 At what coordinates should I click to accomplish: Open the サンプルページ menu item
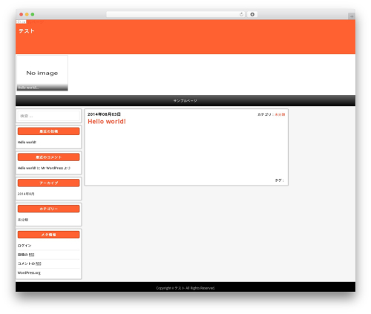click(185, 101)
